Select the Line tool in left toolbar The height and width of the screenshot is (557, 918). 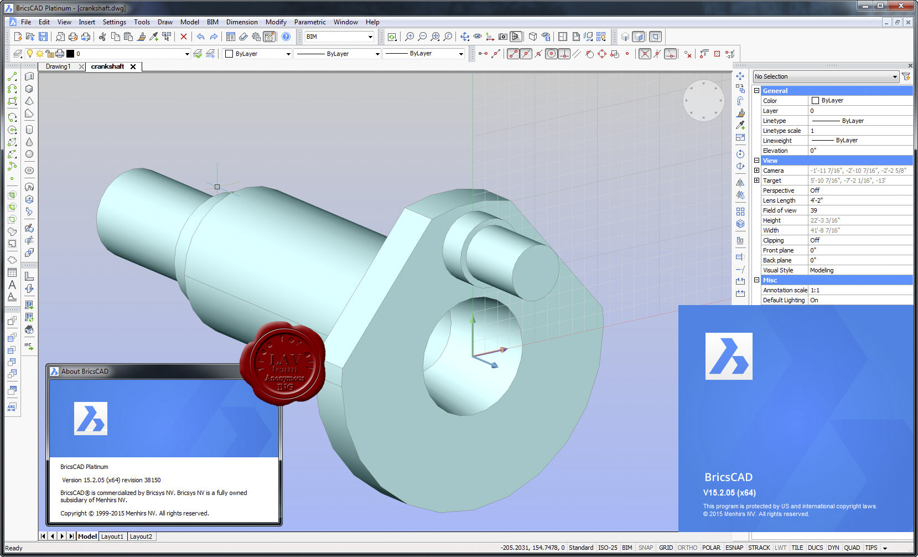coord(12,76)
